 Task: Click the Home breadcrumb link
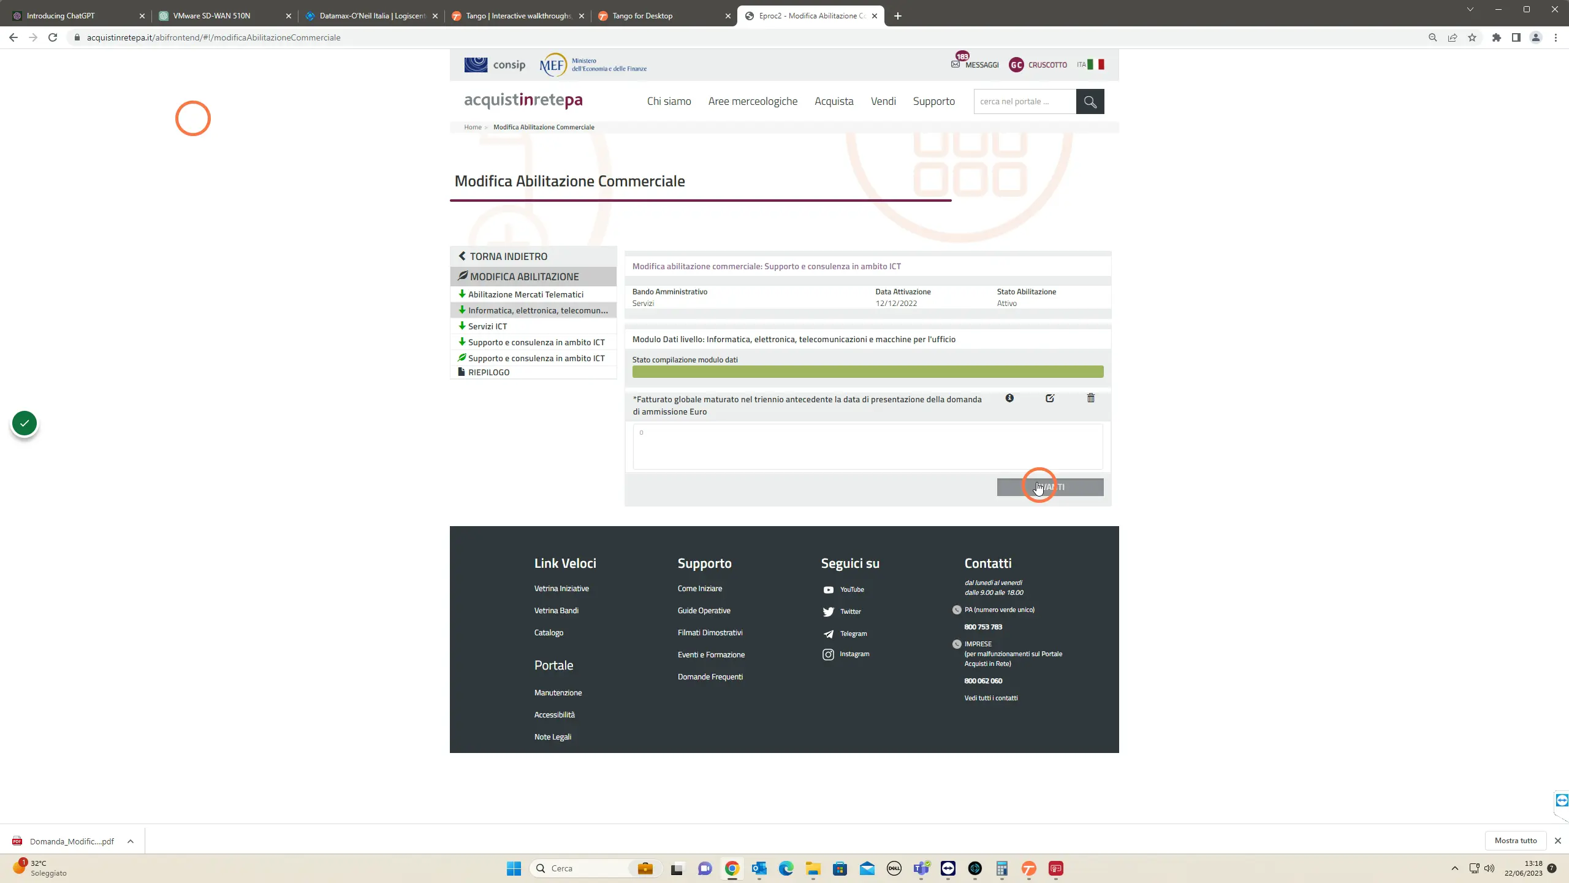pyautogui.click(x=473, y=127)
